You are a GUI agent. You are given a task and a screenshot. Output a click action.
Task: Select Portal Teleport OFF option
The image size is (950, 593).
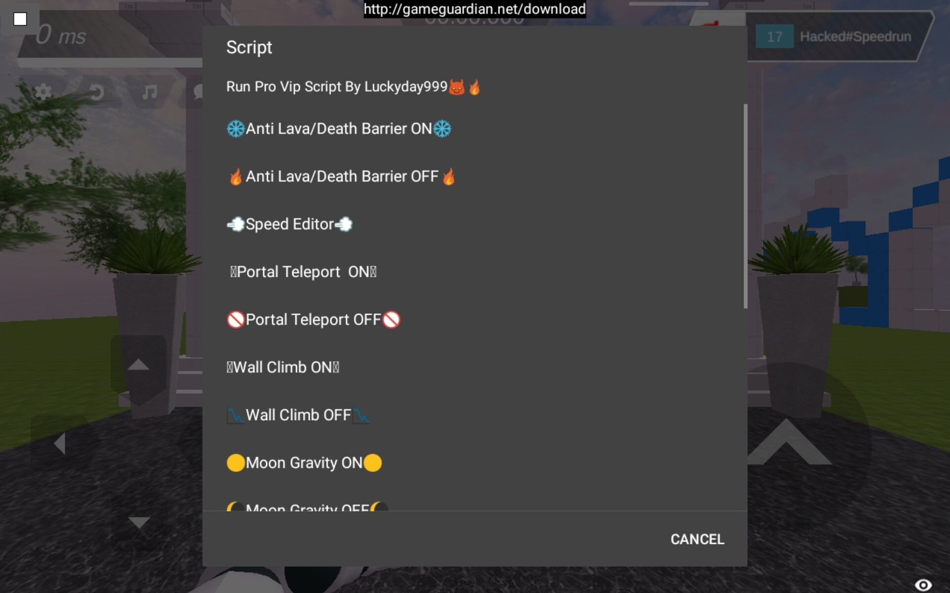tap(313, 319)
